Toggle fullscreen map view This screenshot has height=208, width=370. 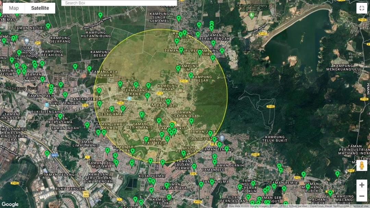tap(361, 8)
